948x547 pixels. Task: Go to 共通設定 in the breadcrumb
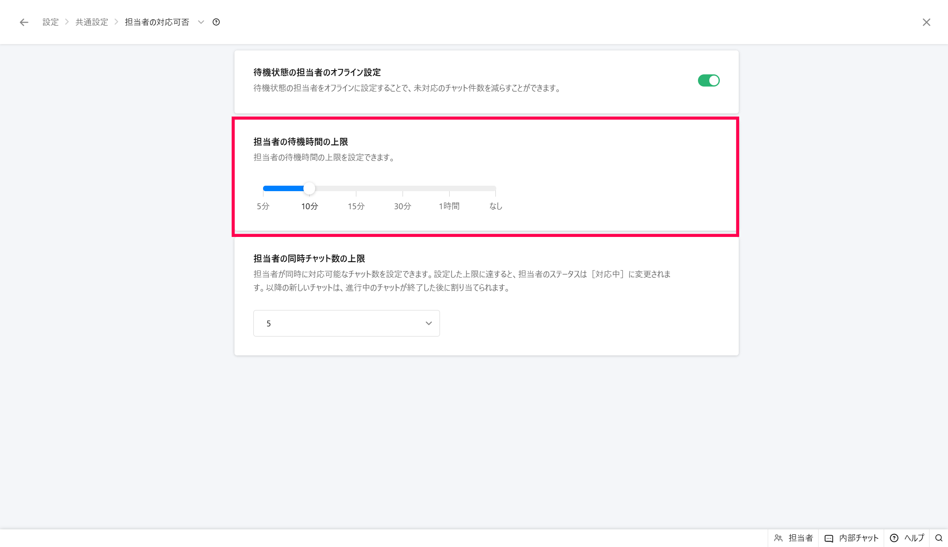point(92,22)
